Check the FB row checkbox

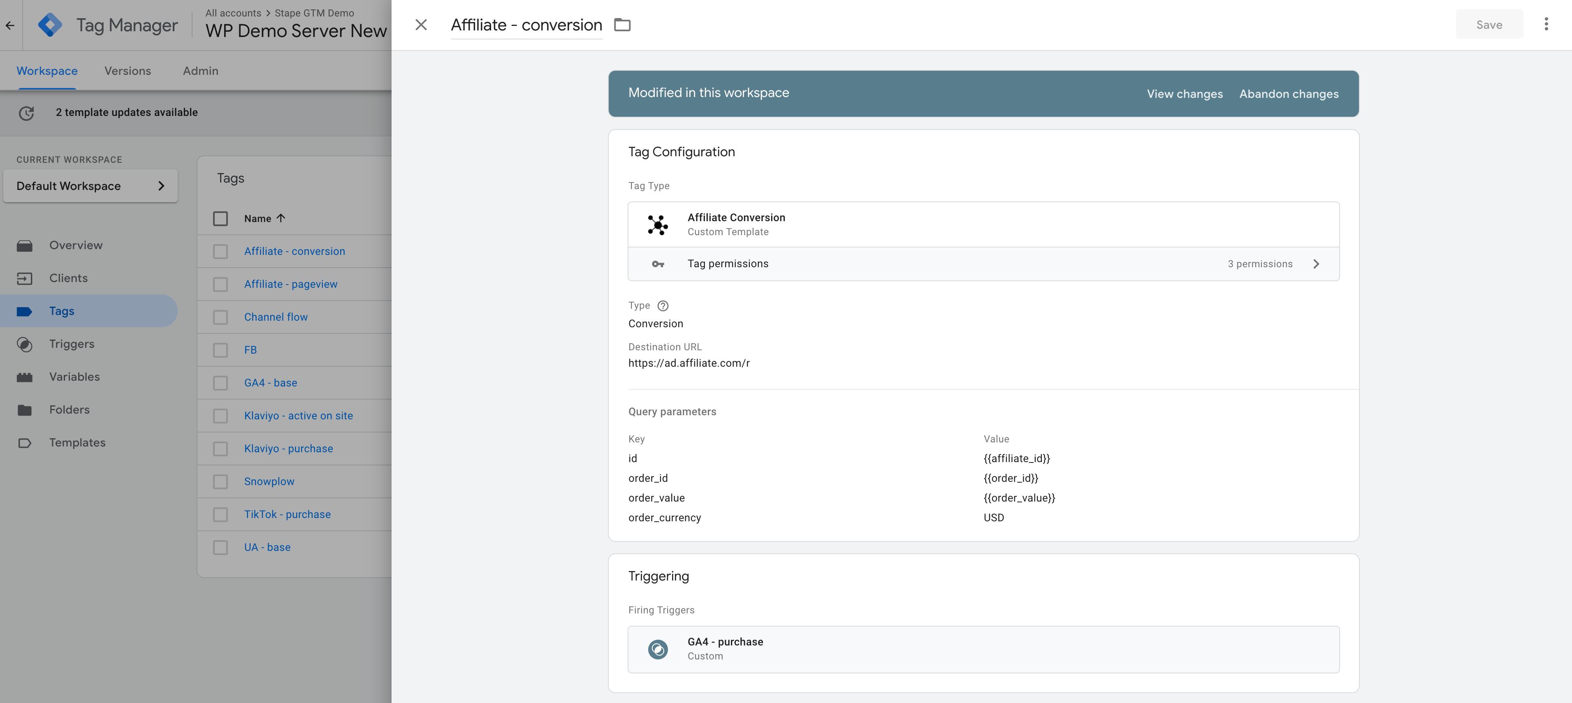[x=220, y=350]
